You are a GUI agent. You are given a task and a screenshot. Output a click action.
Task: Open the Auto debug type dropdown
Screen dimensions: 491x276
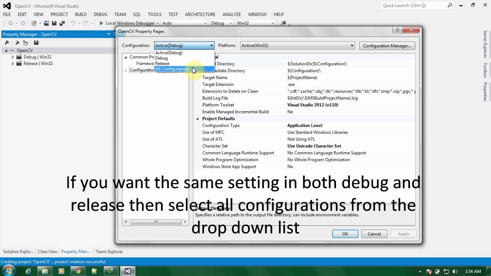pyautogui.click(x=184, y=23)
